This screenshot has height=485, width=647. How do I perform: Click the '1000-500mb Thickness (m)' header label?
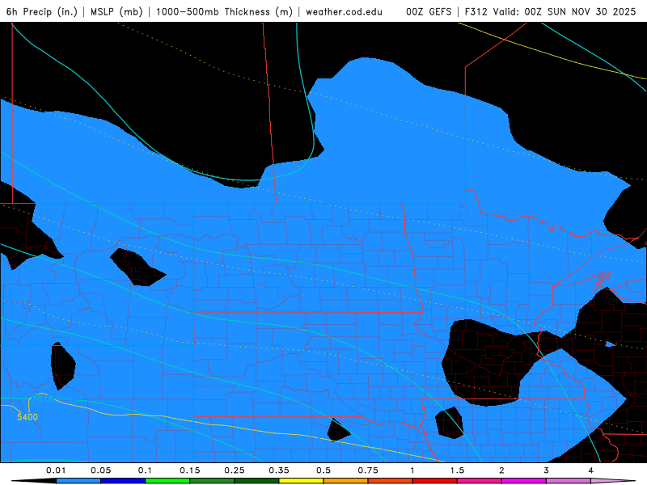pos(224,11)
